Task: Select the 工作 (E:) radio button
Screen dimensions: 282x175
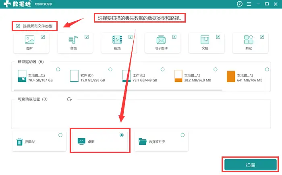Action: coord(163,69)
